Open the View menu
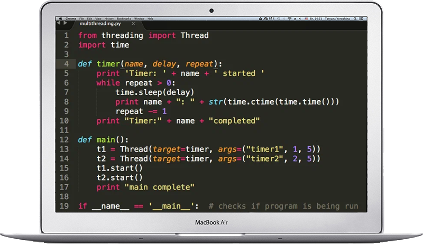 pyautogui.click(x=98, y=18)
